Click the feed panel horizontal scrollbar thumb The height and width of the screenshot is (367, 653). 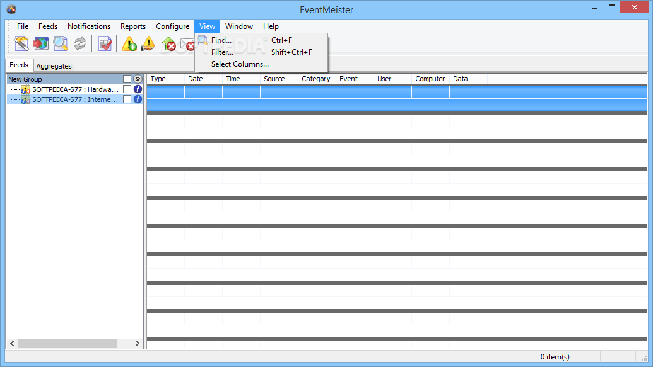click(67, 343)
